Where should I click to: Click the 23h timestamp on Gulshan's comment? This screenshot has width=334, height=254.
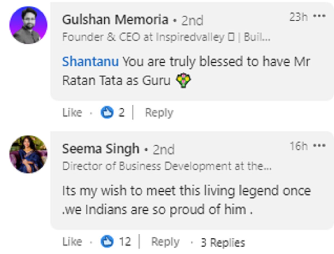click(x=299, y=17)
